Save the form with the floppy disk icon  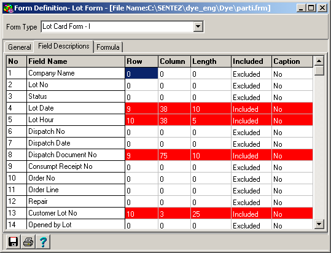(x=13, y=242)
